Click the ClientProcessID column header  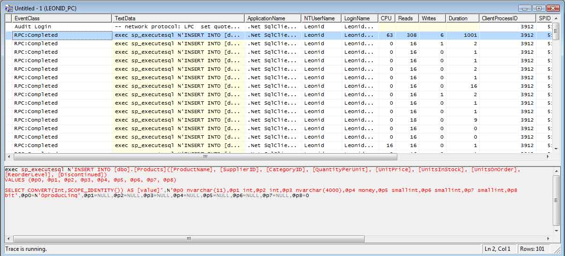[508, 18]
